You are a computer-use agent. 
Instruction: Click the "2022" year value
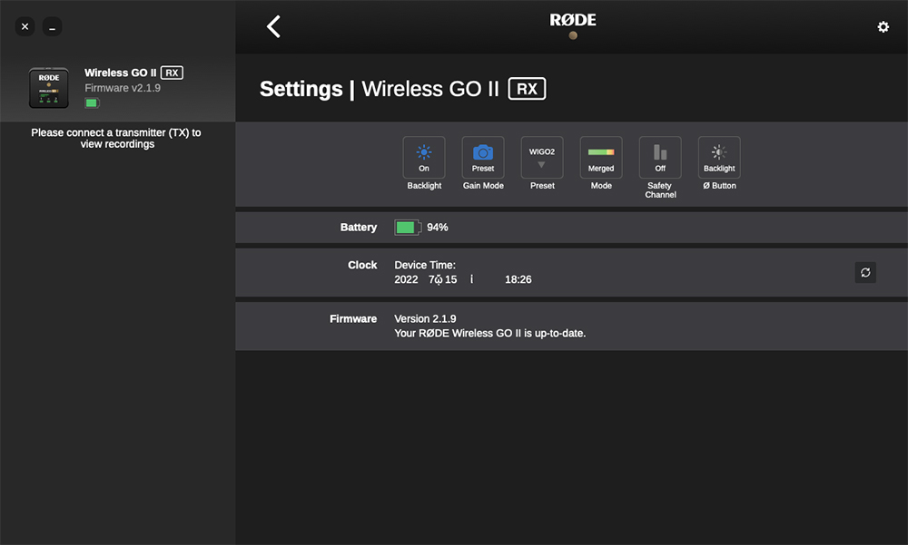406,279
